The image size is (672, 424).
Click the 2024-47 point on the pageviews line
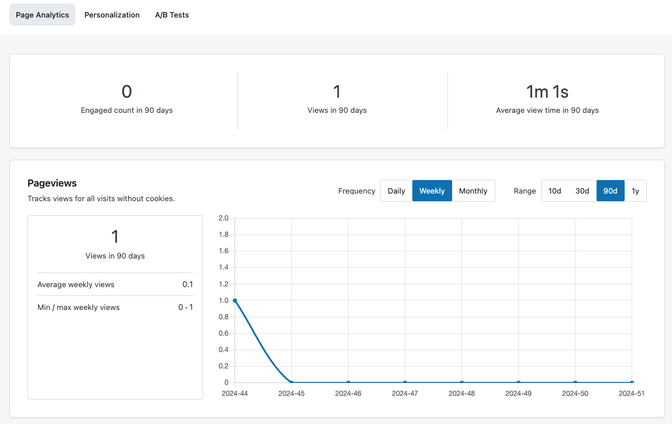tap(405, 382)
